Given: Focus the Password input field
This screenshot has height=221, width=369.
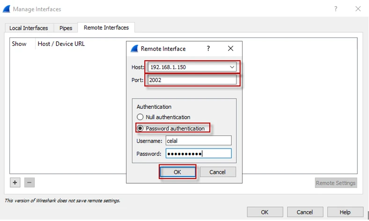Looking at the screenshot, I should coord(199,154).
